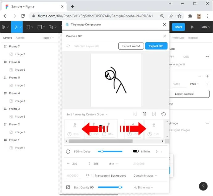Toggle the Transparent Background switch
The width and height of the screenshot is (213, 196).
pyautogui.click(x=90, y=175)
